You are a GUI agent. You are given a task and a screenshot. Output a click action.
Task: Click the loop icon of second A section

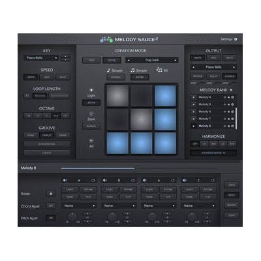tap(173, 180)
